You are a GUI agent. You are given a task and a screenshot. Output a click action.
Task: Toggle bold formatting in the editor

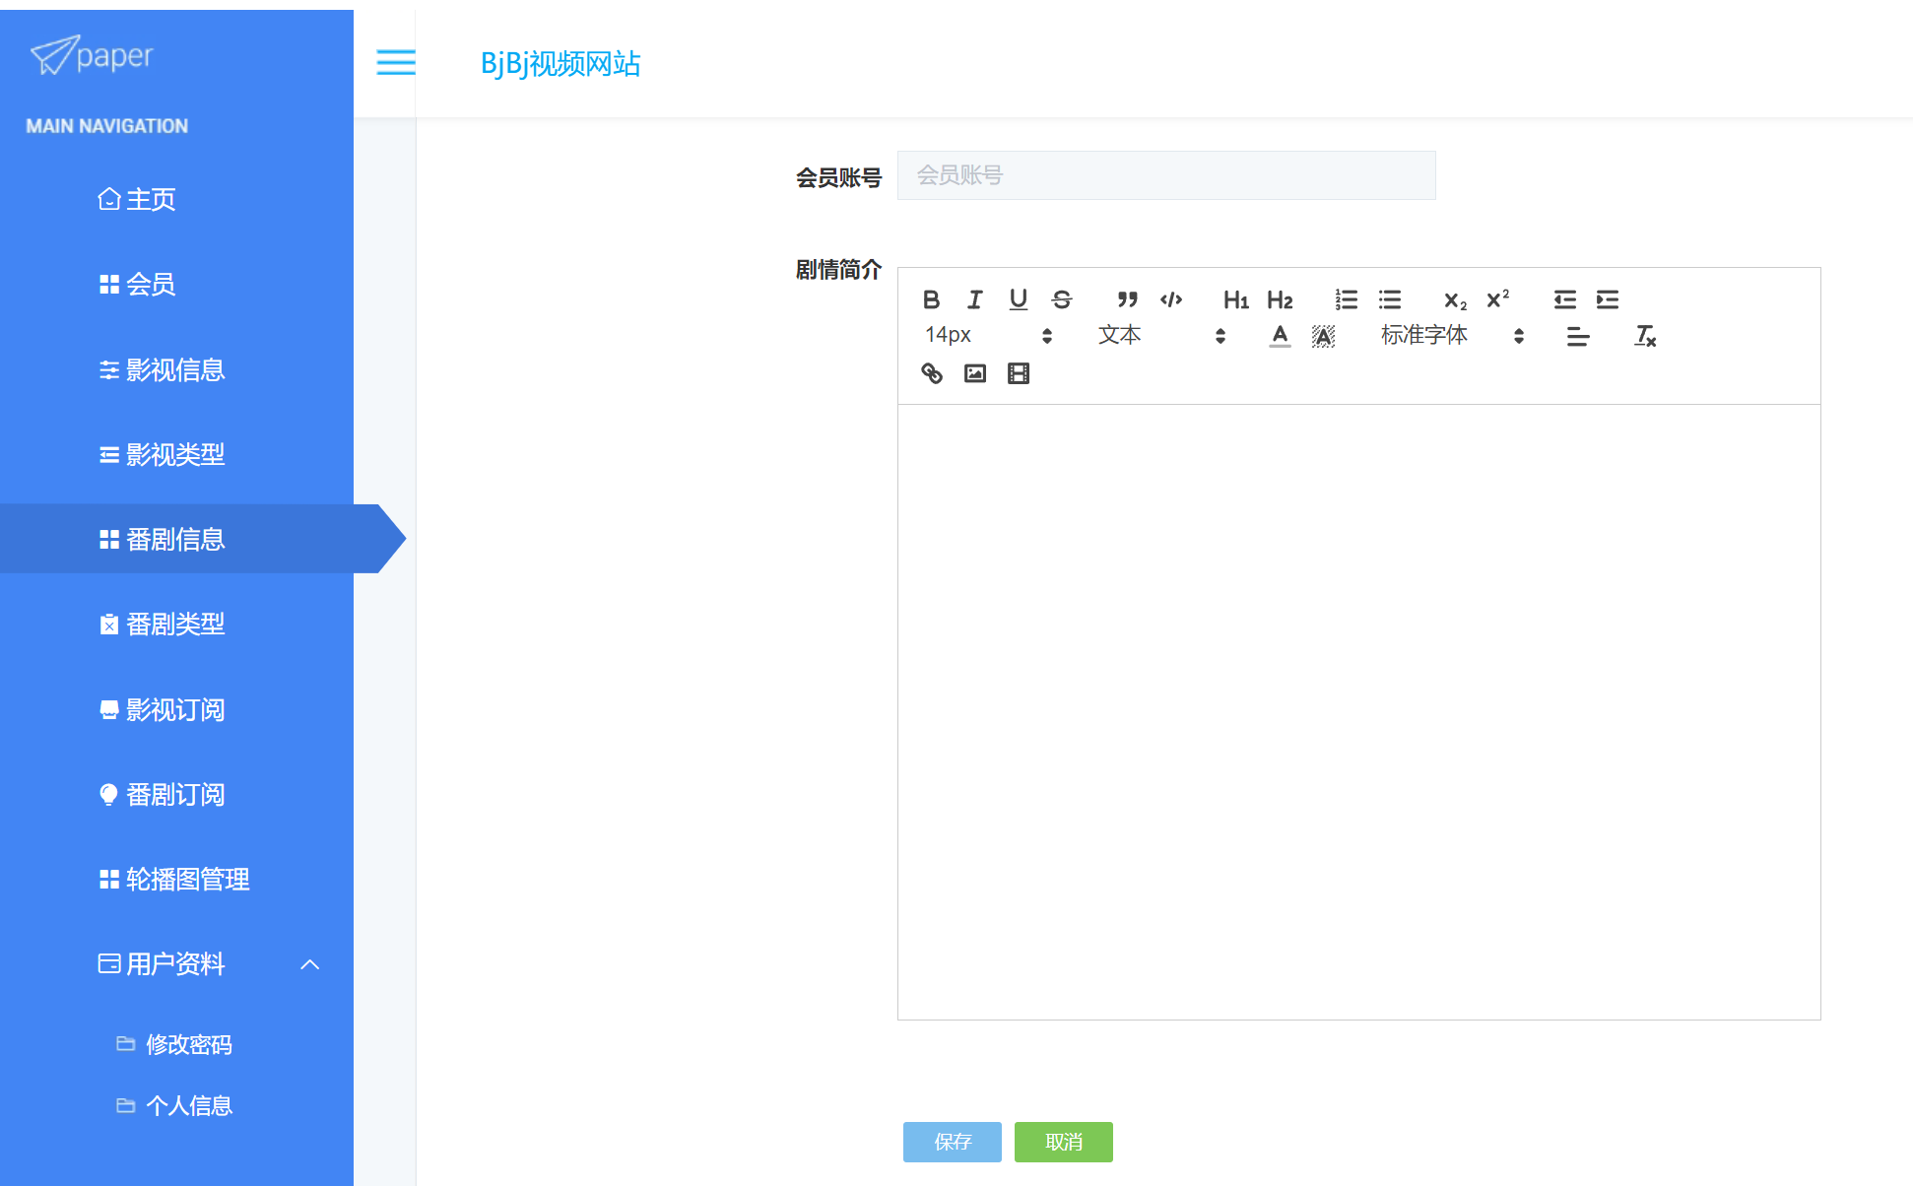[931, 299]
